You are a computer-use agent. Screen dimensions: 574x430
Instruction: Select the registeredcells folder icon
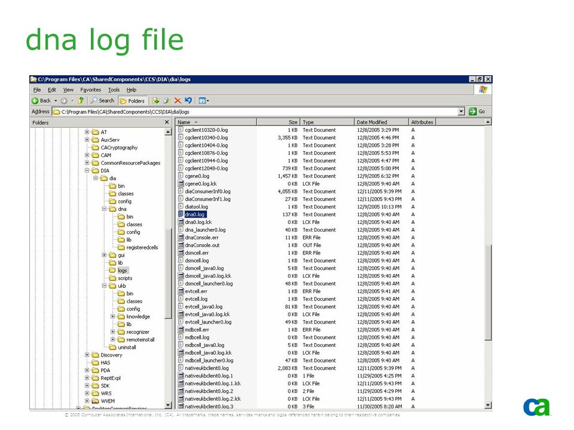[121, 247]
